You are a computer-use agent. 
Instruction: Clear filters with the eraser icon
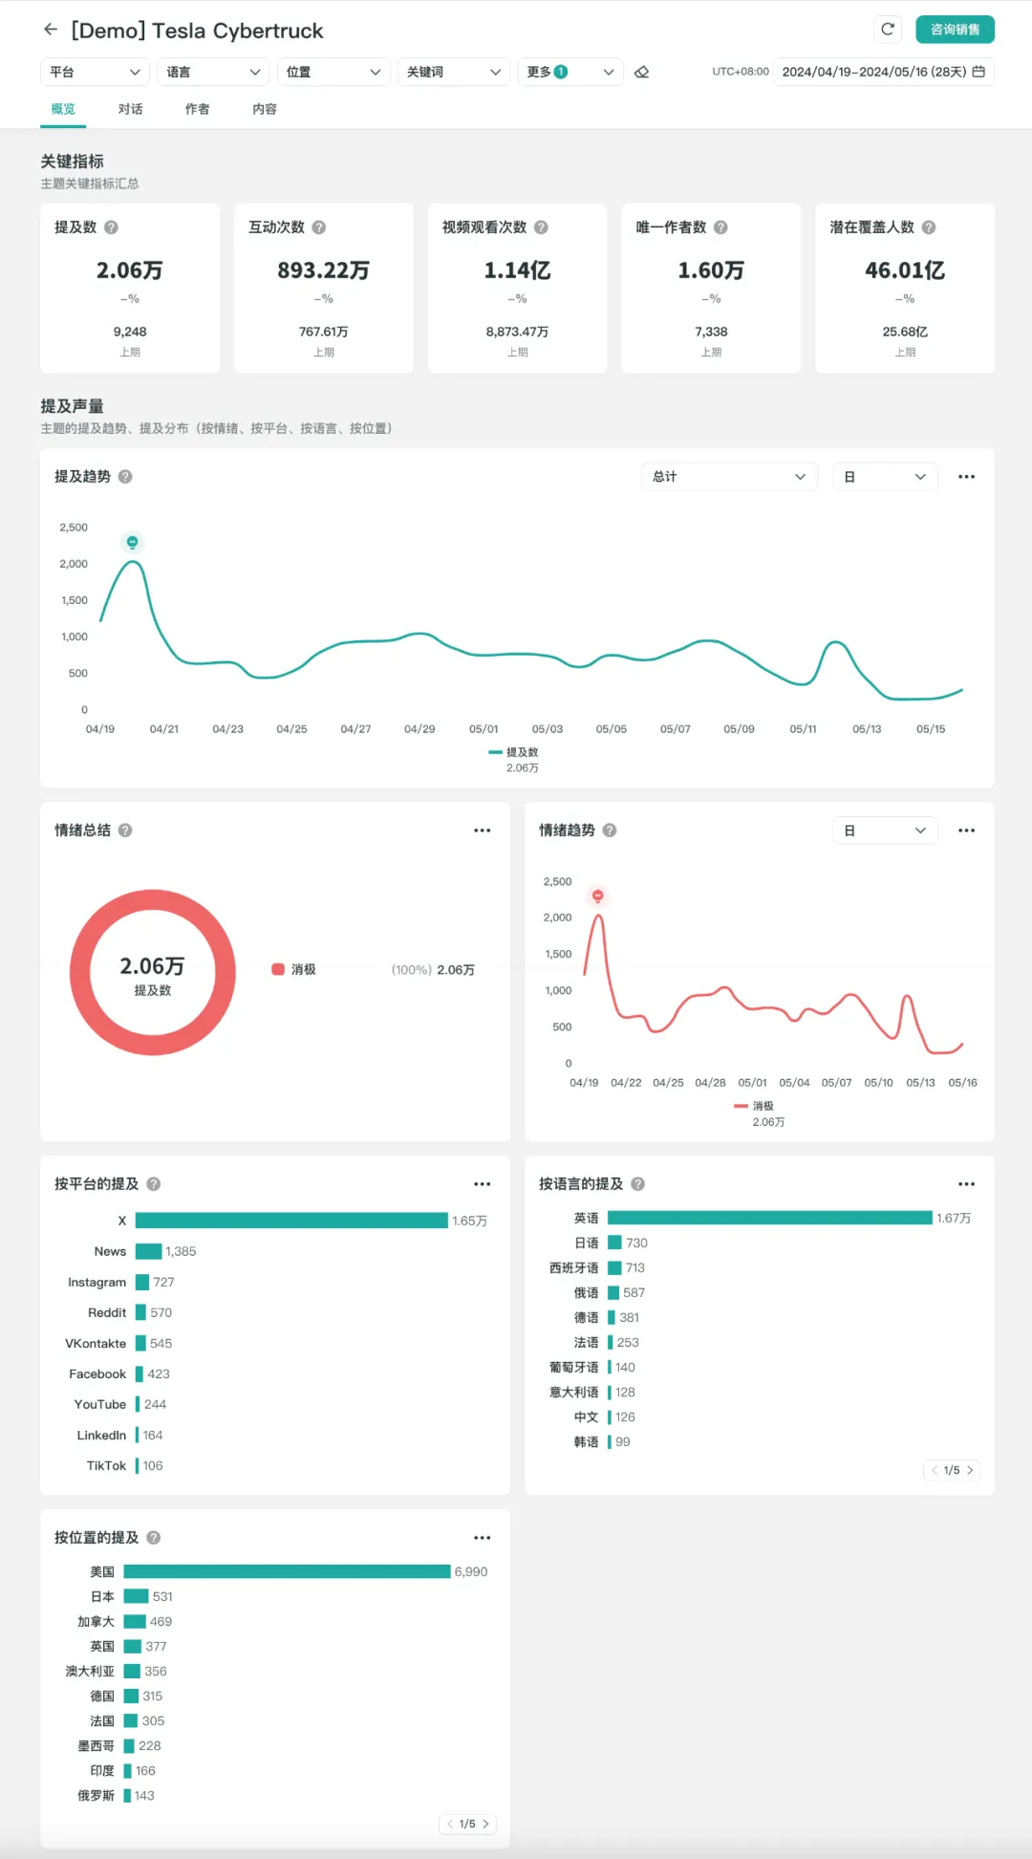(x=642, y=72)
